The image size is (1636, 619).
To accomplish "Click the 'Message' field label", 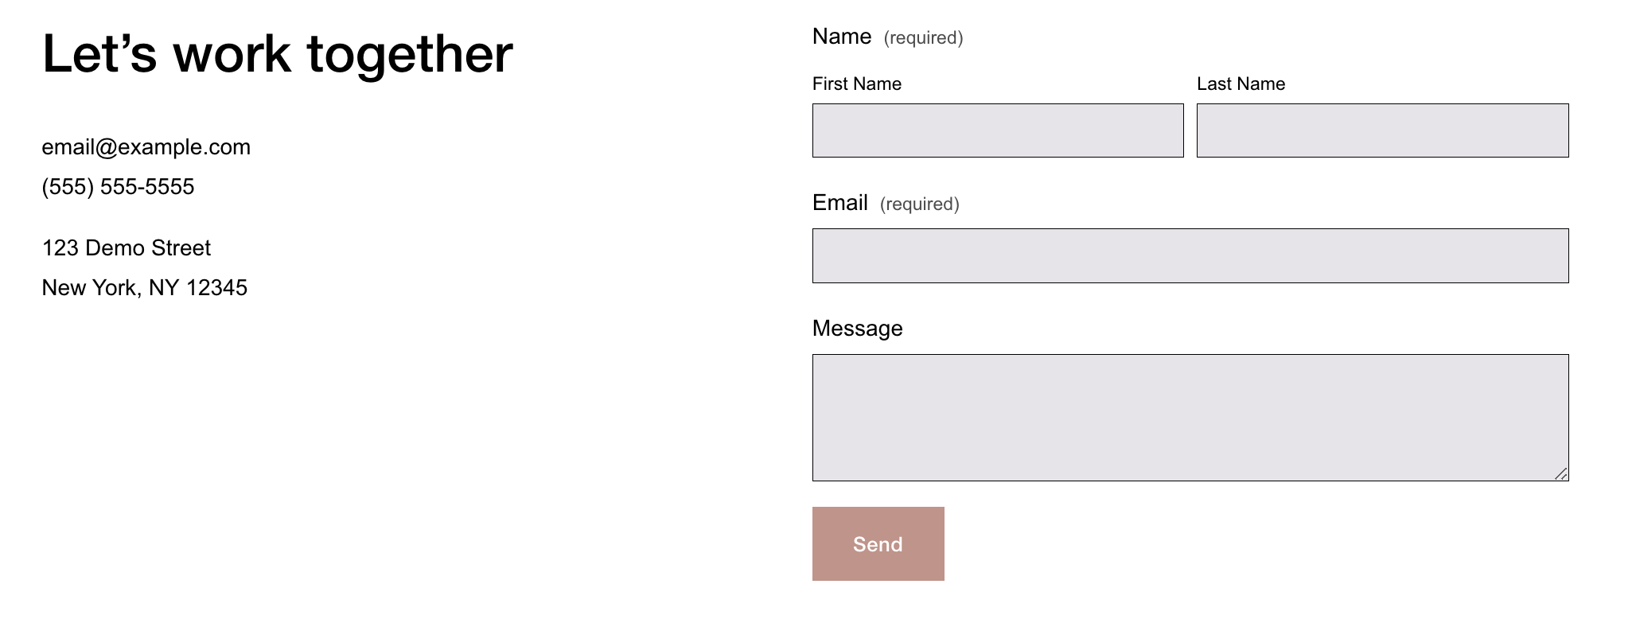I will click(857, 329).
